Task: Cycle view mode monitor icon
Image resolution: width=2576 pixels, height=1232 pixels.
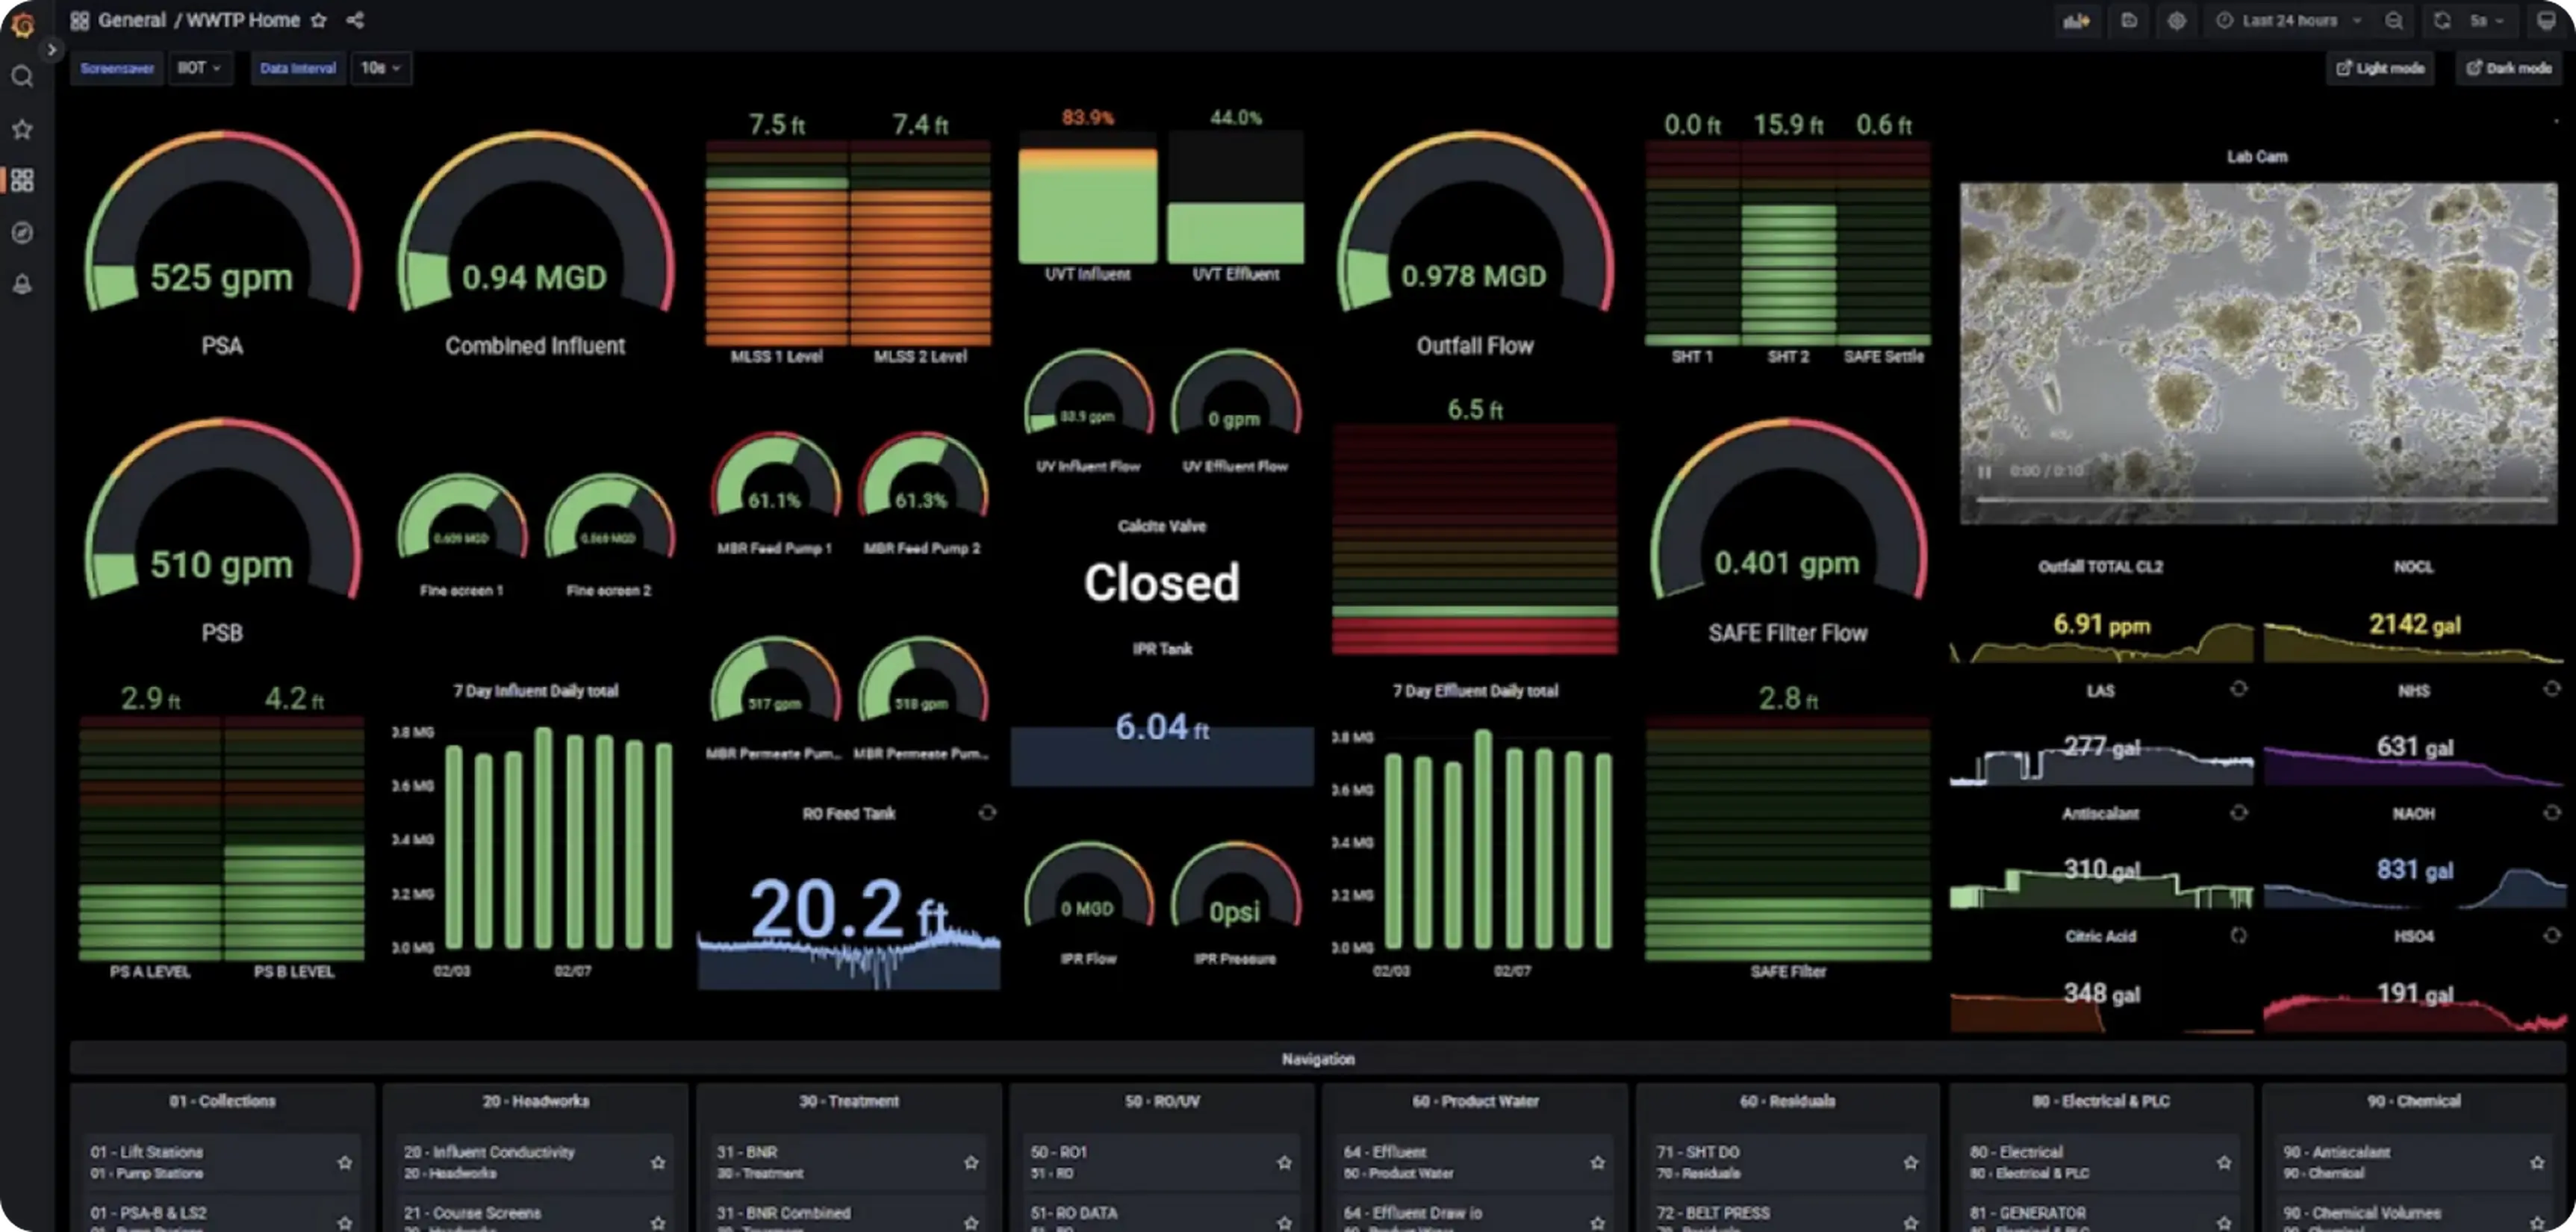Action: tap(2546, 21)
